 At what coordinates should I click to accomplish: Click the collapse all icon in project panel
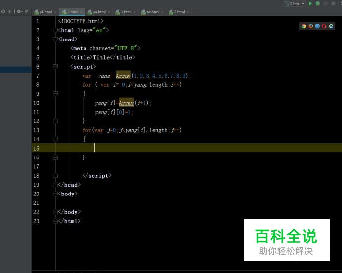[x=10, y=11]
